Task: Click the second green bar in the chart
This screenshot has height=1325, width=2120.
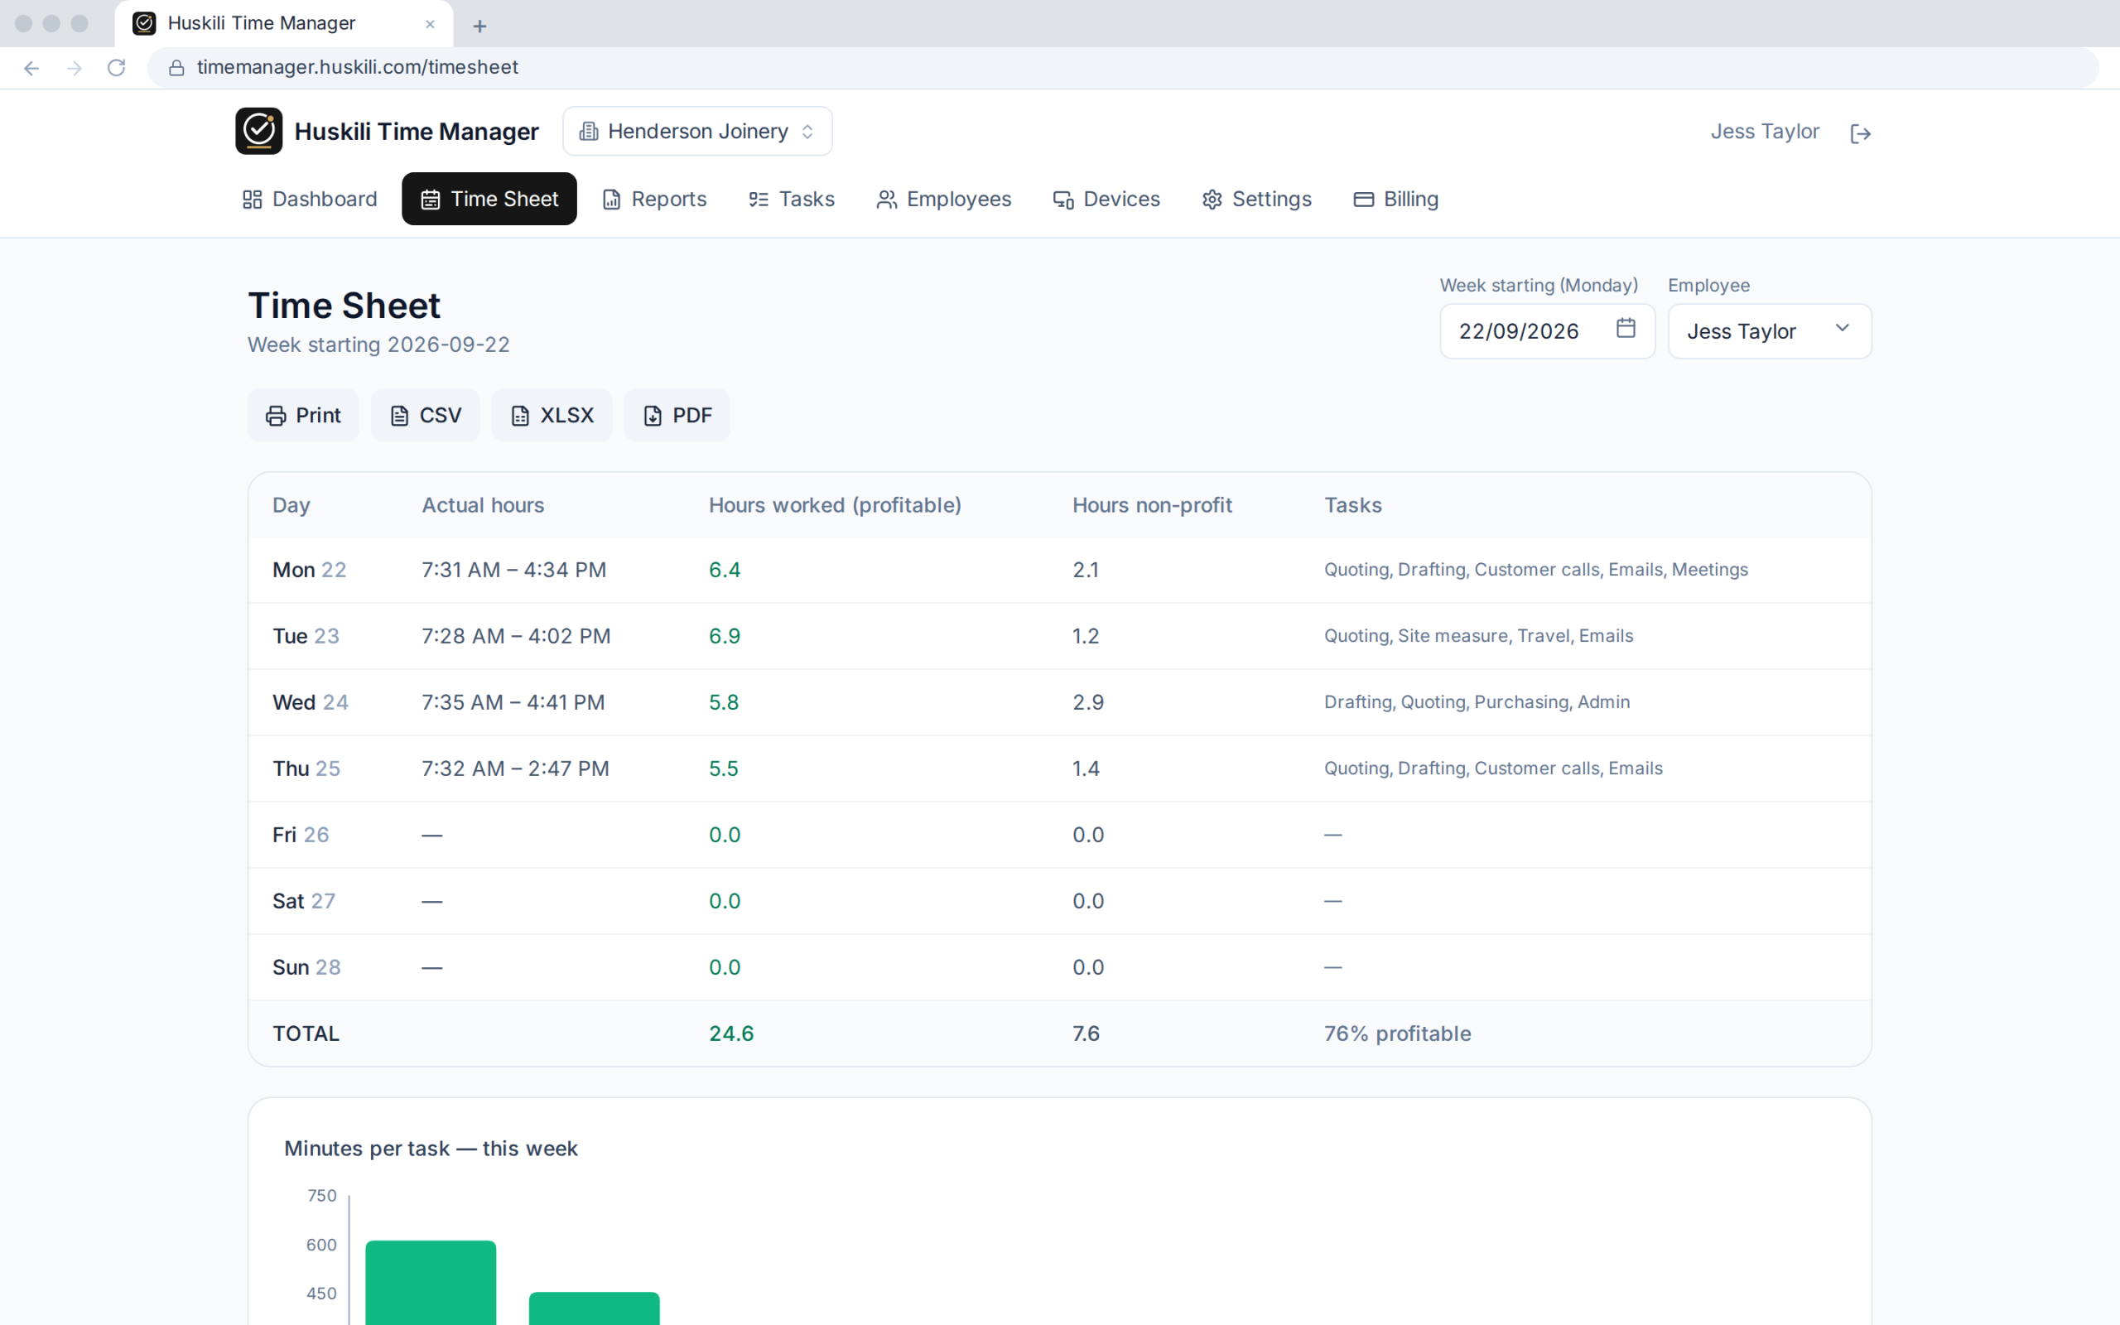Action: (x=594, y=1308)
